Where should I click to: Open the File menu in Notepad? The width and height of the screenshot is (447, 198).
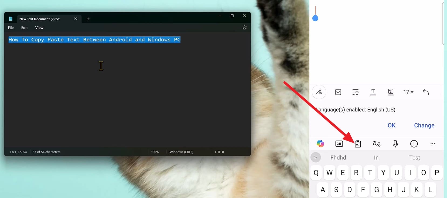pyautogui.click(x=11, y=28)
